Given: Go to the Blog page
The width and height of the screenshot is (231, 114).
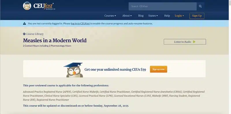Looking at the screenshot, I should pyautogui.click(x=141, y=16).
